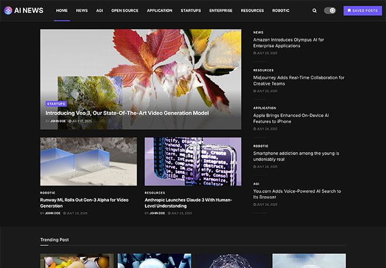Click John Doe author under Runway ML post
Viewport: 386px width, 268px height.
click(53, 213)
